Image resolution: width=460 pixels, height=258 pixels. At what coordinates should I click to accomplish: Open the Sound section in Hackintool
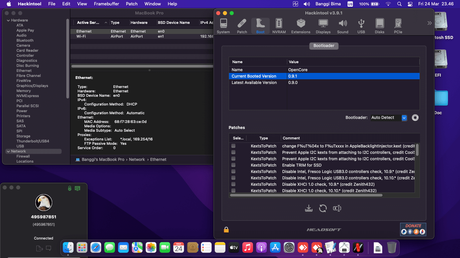(343, 26)
